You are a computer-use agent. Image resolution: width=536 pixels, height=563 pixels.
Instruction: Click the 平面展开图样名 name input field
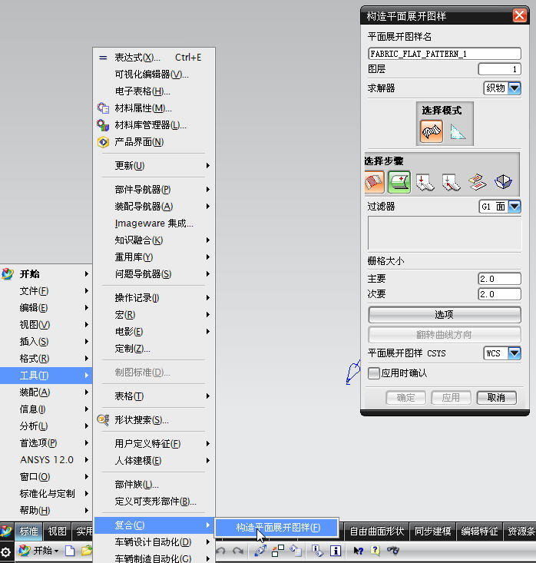point(445,54)
